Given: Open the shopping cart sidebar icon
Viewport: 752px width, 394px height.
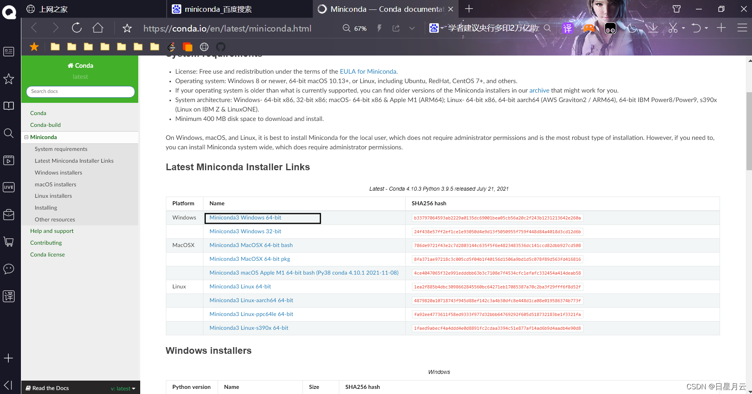Looking at the screenshot, I should pyautogui.click(x=9, y=242).
